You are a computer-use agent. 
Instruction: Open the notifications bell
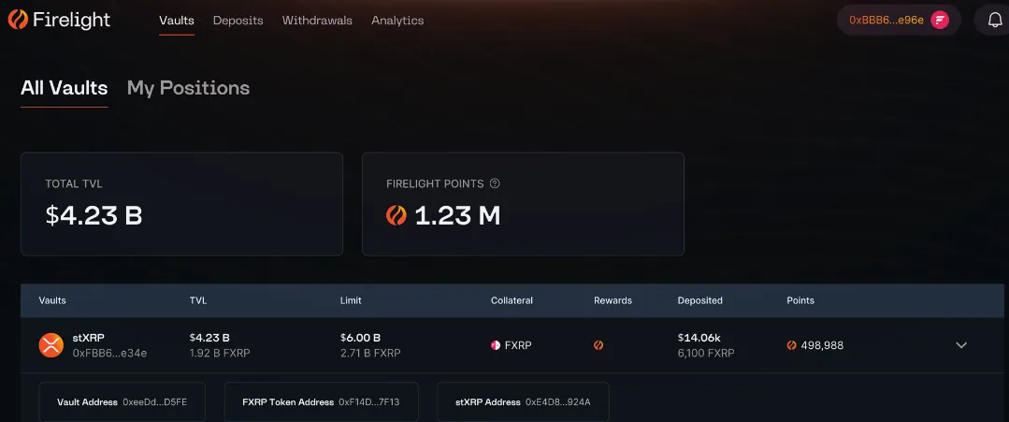point(994,20)
